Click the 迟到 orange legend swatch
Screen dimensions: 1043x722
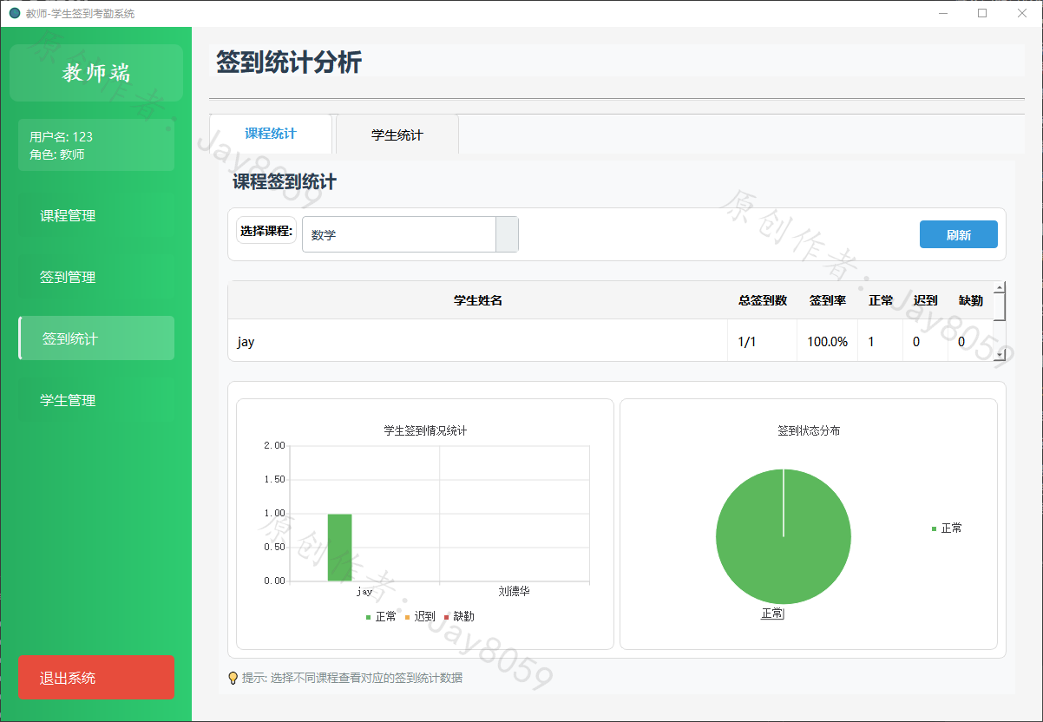pos(407,617)
